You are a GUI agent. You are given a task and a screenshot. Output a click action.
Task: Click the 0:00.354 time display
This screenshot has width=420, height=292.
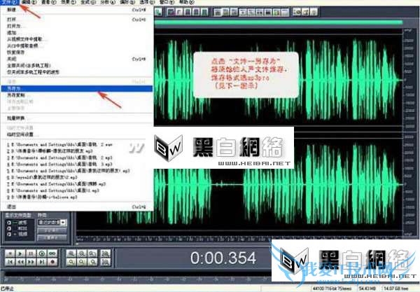223,258
